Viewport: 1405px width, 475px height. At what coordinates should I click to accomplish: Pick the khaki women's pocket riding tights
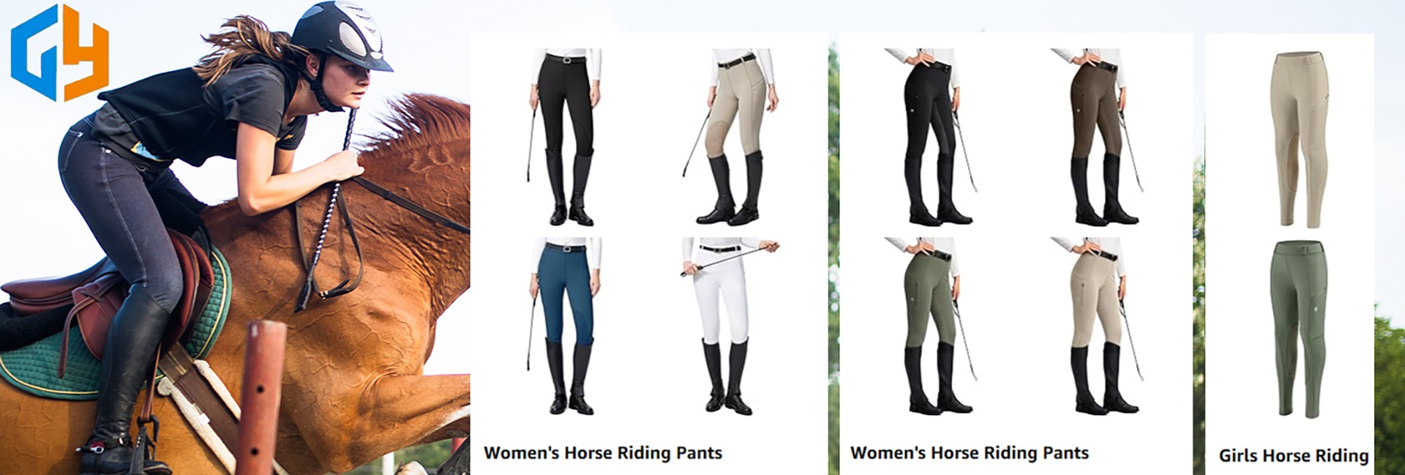1098,326
